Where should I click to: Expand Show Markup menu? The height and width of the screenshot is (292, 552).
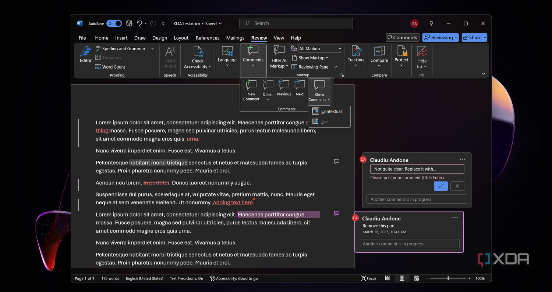tap(310, 58)
